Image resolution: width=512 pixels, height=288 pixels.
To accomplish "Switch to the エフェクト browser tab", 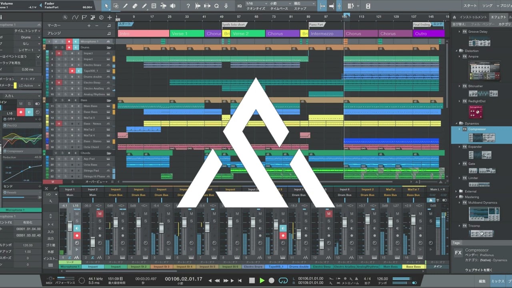I will 498,17.
